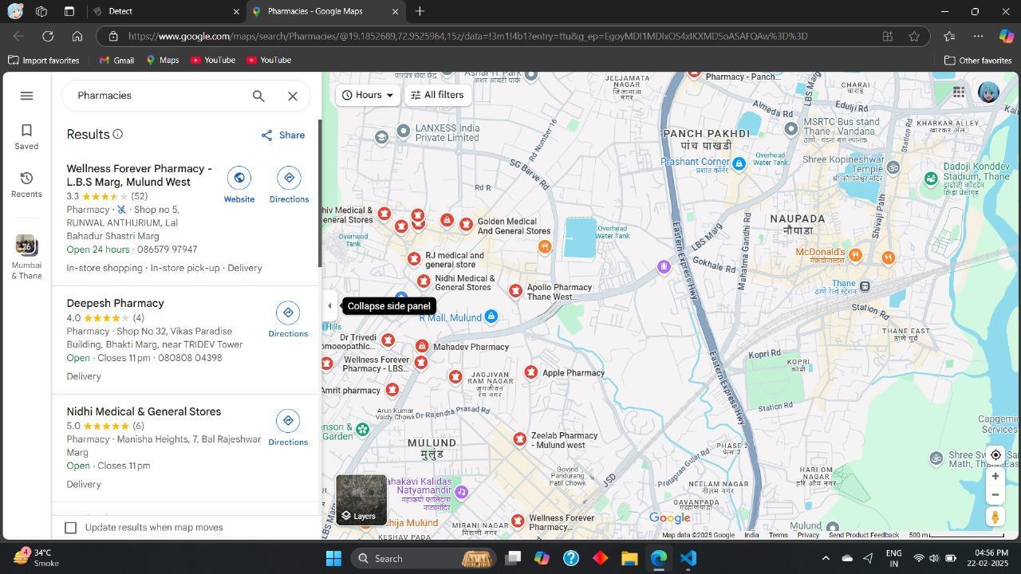The height and width of the screenshot is (574, 1021).
Task: Click the taskbar Search box
Action: pos(423,559)
